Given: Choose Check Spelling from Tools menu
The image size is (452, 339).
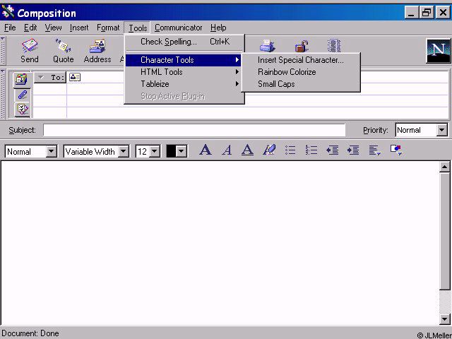Looking at the screenshot, I should click(184, 42).
